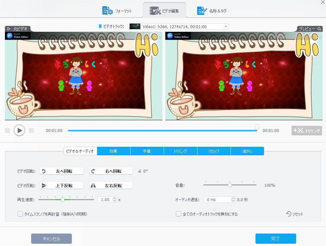Click the original video preview pane
326x246 pixels.
pos(84,76)
